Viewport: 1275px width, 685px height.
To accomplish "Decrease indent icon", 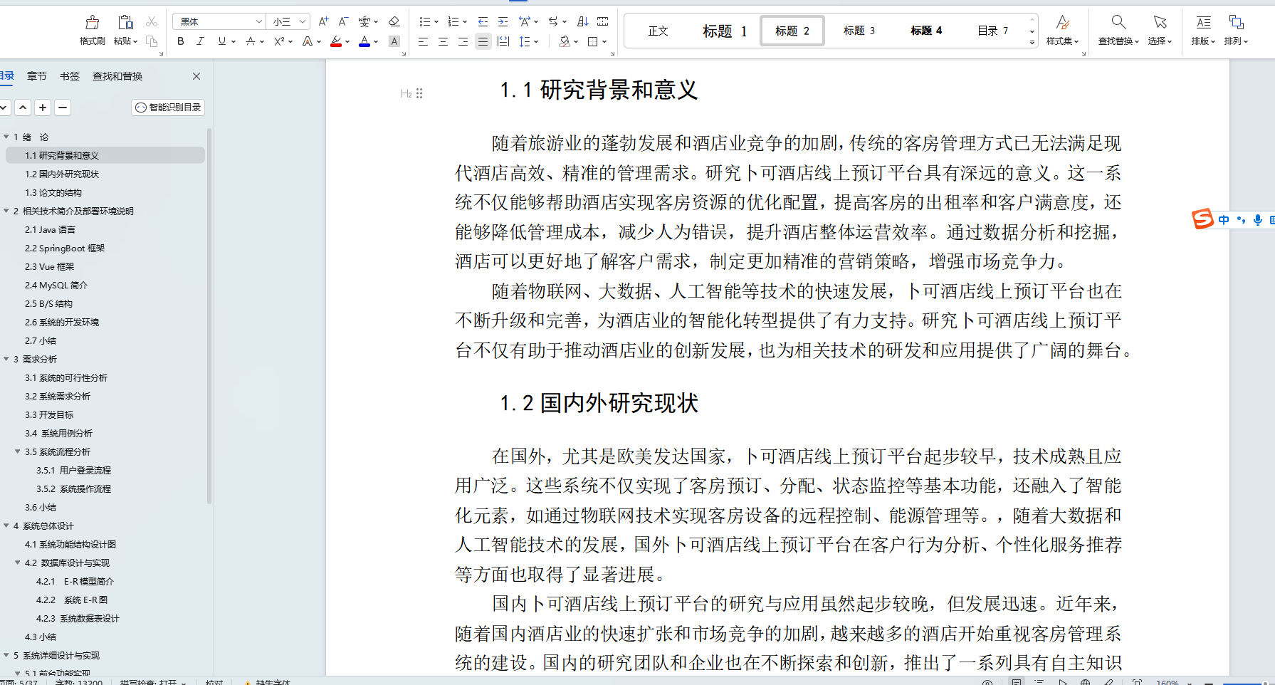I will 483,22.
